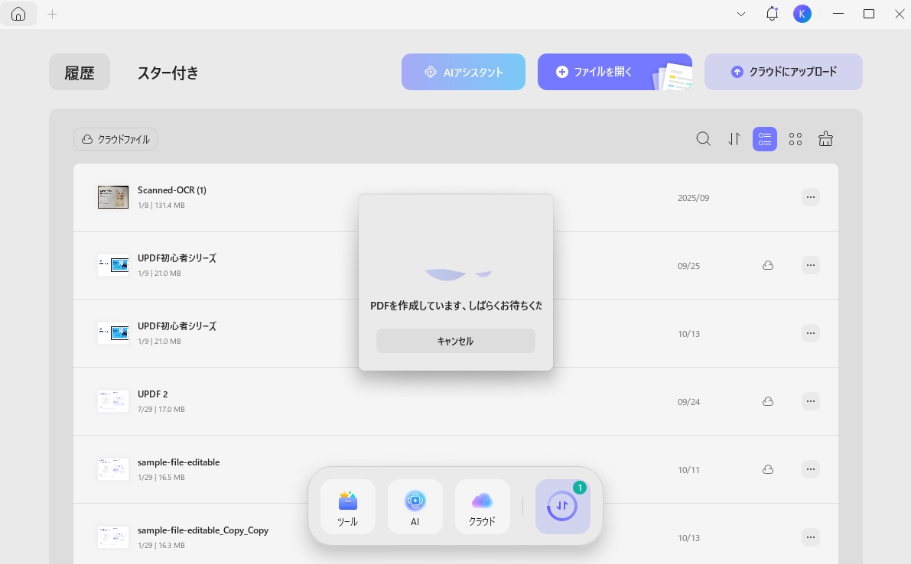Open the sort order icon
The image size is (911, 564).
[734, 139]
